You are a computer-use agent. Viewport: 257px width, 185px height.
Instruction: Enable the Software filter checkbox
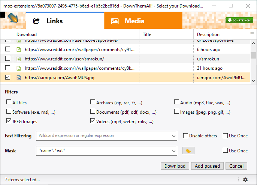[x=9, y=111]
